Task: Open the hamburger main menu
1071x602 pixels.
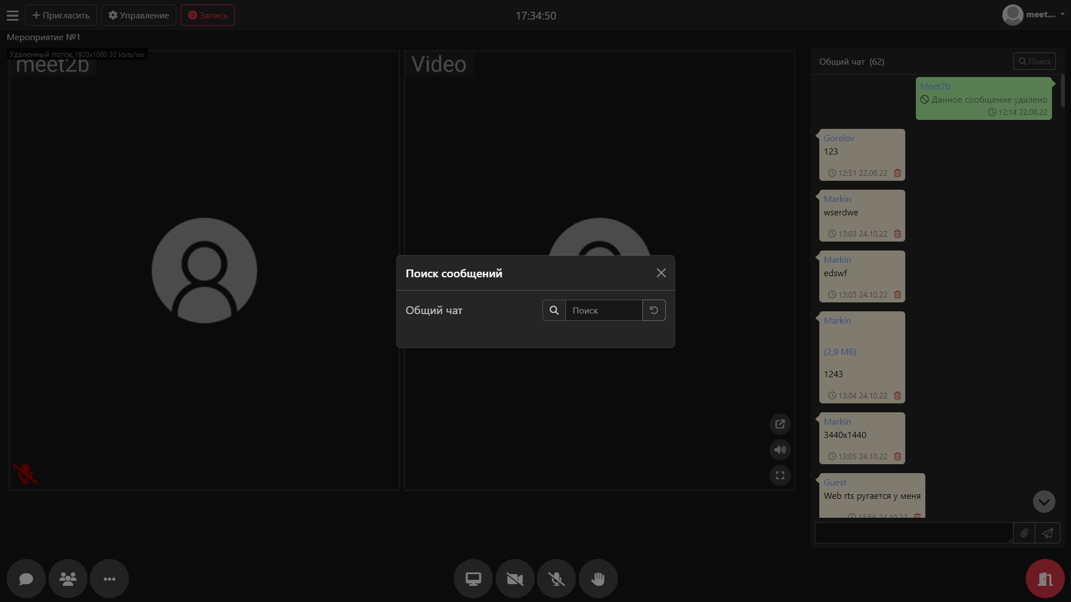Action: click(x=12, y=16)
